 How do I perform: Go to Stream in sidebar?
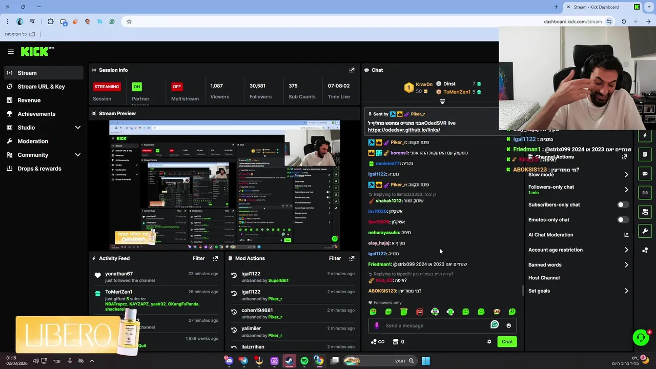(43, 73)
